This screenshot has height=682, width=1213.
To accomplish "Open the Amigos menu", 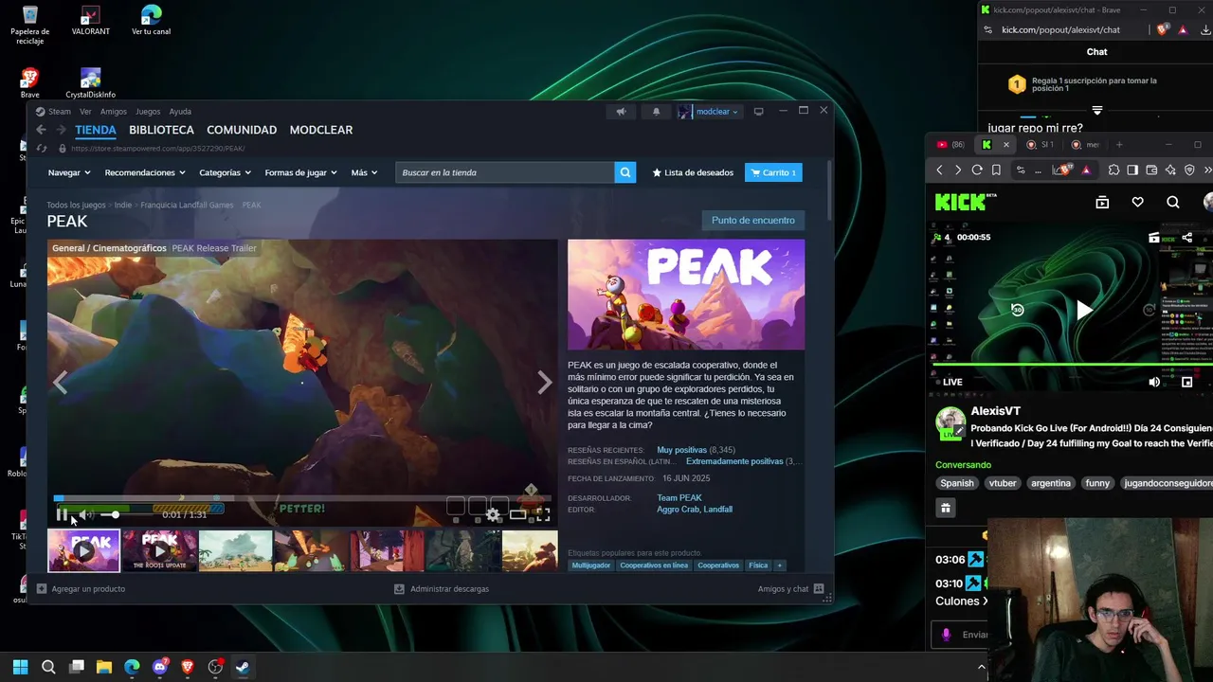I will tap(114, 112).
